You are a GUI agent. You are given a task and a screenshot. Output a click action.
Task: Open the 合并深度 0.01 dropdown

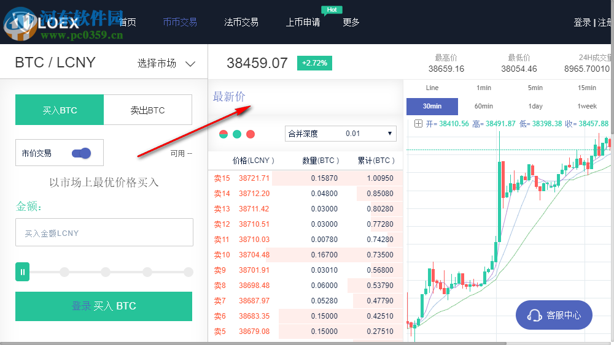click(x=341, y=134)
